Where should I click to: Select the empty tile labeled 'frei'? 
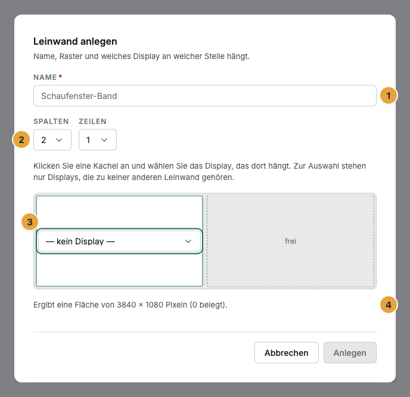coord(290,241)
